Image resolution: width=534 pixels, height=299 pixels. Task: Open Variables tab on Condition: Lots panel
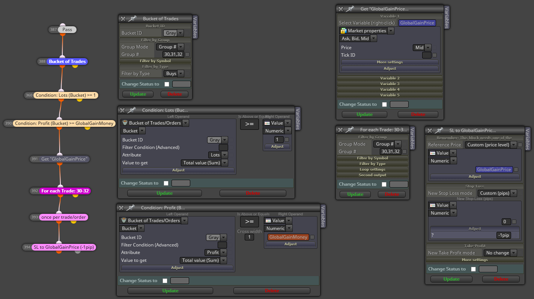point(298,119)
